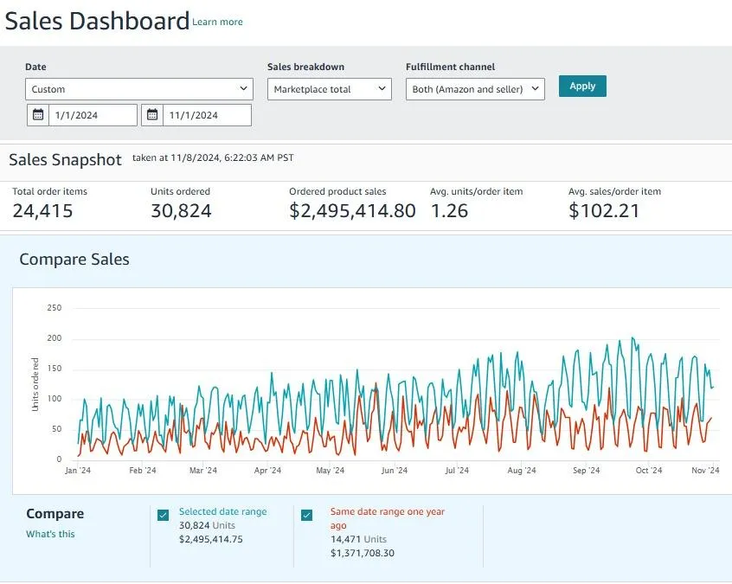
Task: Click the Avg. units/order item value 1.26
Action: click(x=448, y=211)
